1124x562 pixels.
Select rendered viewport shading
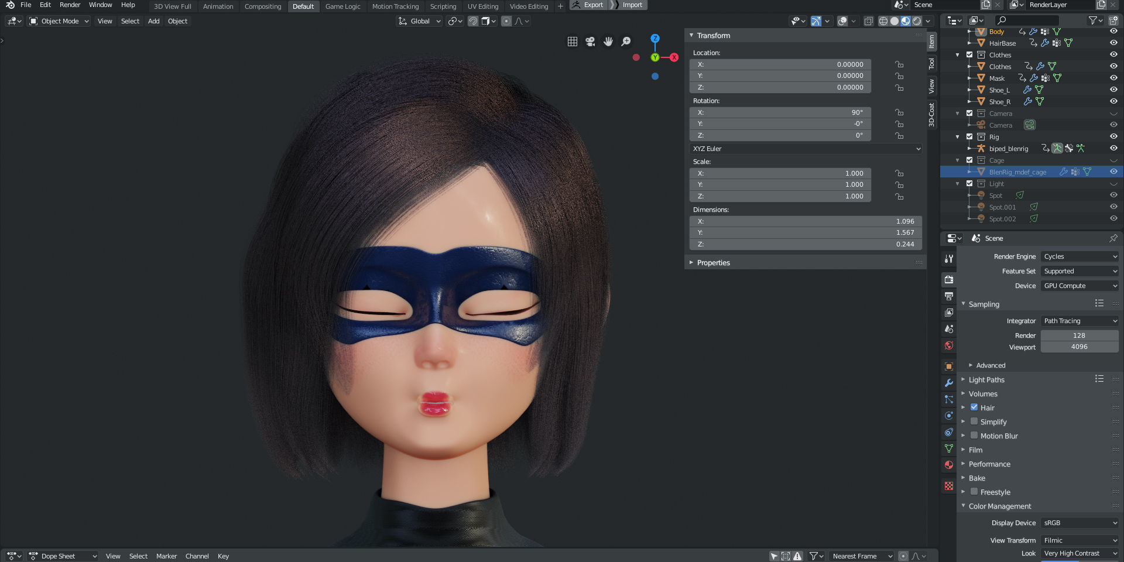[917, 21]
